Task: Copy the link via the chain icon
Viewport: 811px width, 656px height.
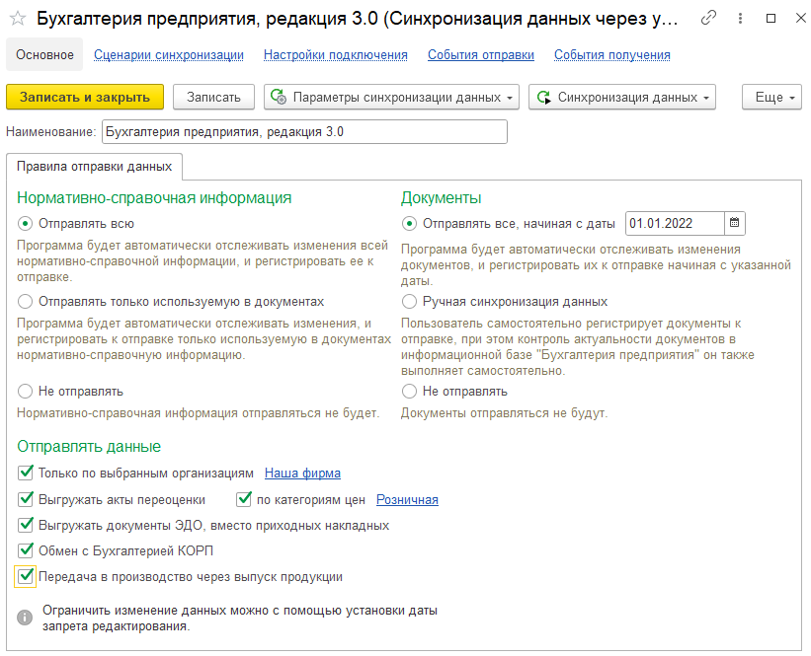Action: tap(708, 18)
